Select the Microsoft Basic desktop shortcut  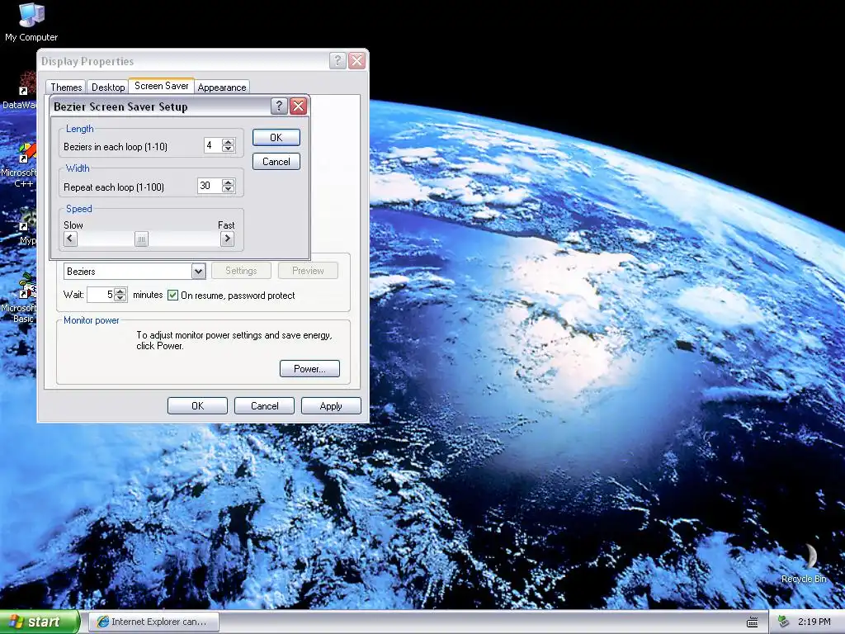[x=19, y=298]
